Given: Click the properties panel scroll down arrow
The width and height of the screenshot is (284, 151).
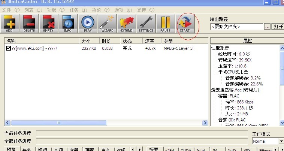Looking at the screenshot, I should tap(282, 123).
